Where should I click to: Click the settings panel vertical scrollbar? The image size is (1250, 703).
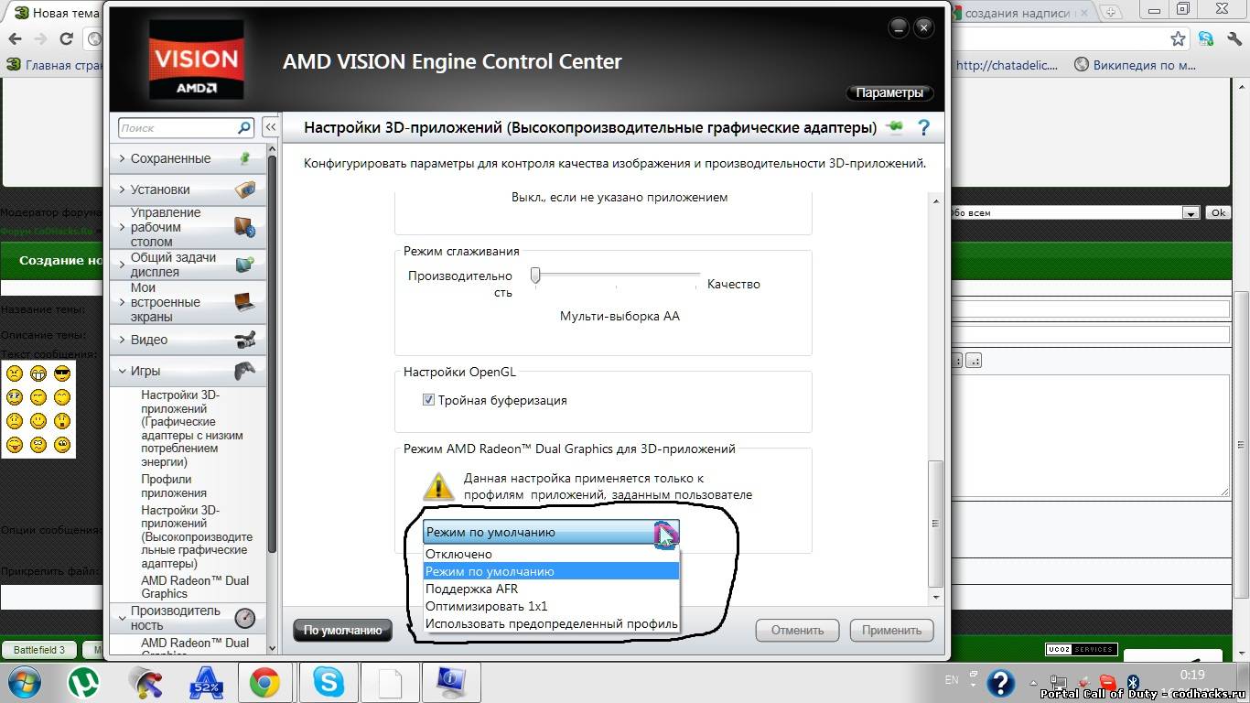pyautogui.click(x=935, y=522)
